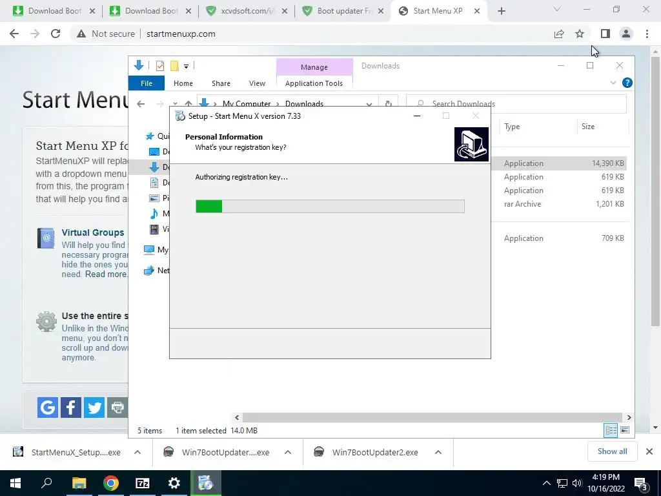
Task: Click Quick access star in Explorer
Action: point(150,136)
